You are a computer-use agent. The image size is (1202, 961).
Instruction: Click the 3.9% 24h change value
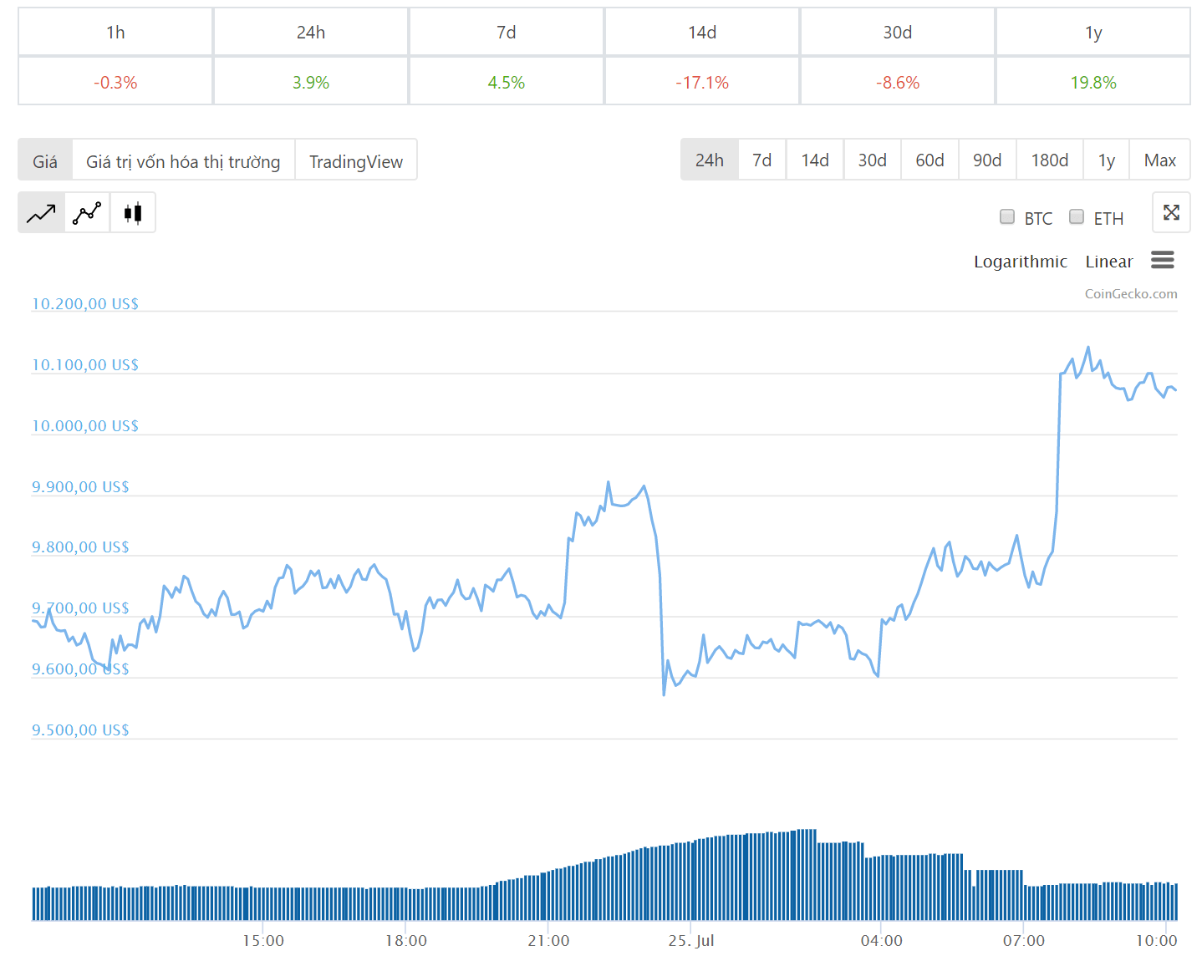point(311,82)
